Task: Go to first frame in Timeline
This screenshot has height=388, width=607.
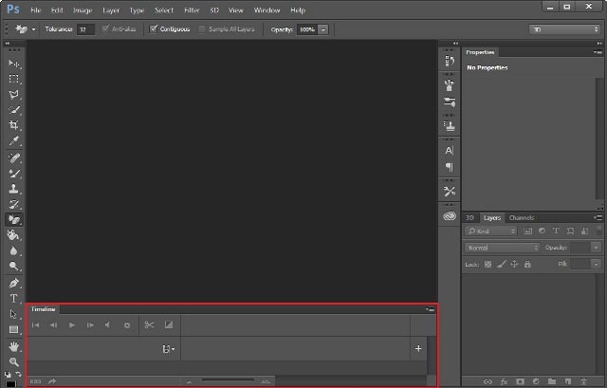Action: tap(36, 325)
